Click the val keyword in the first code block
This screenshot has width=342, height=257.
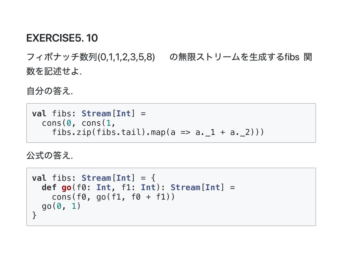(x=39, y=114)
